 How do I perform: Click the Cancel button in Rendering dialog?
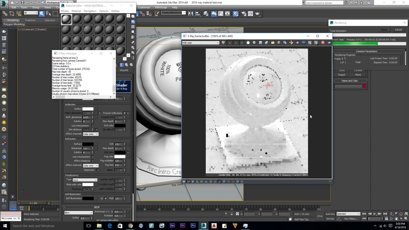tap(398, 30)
